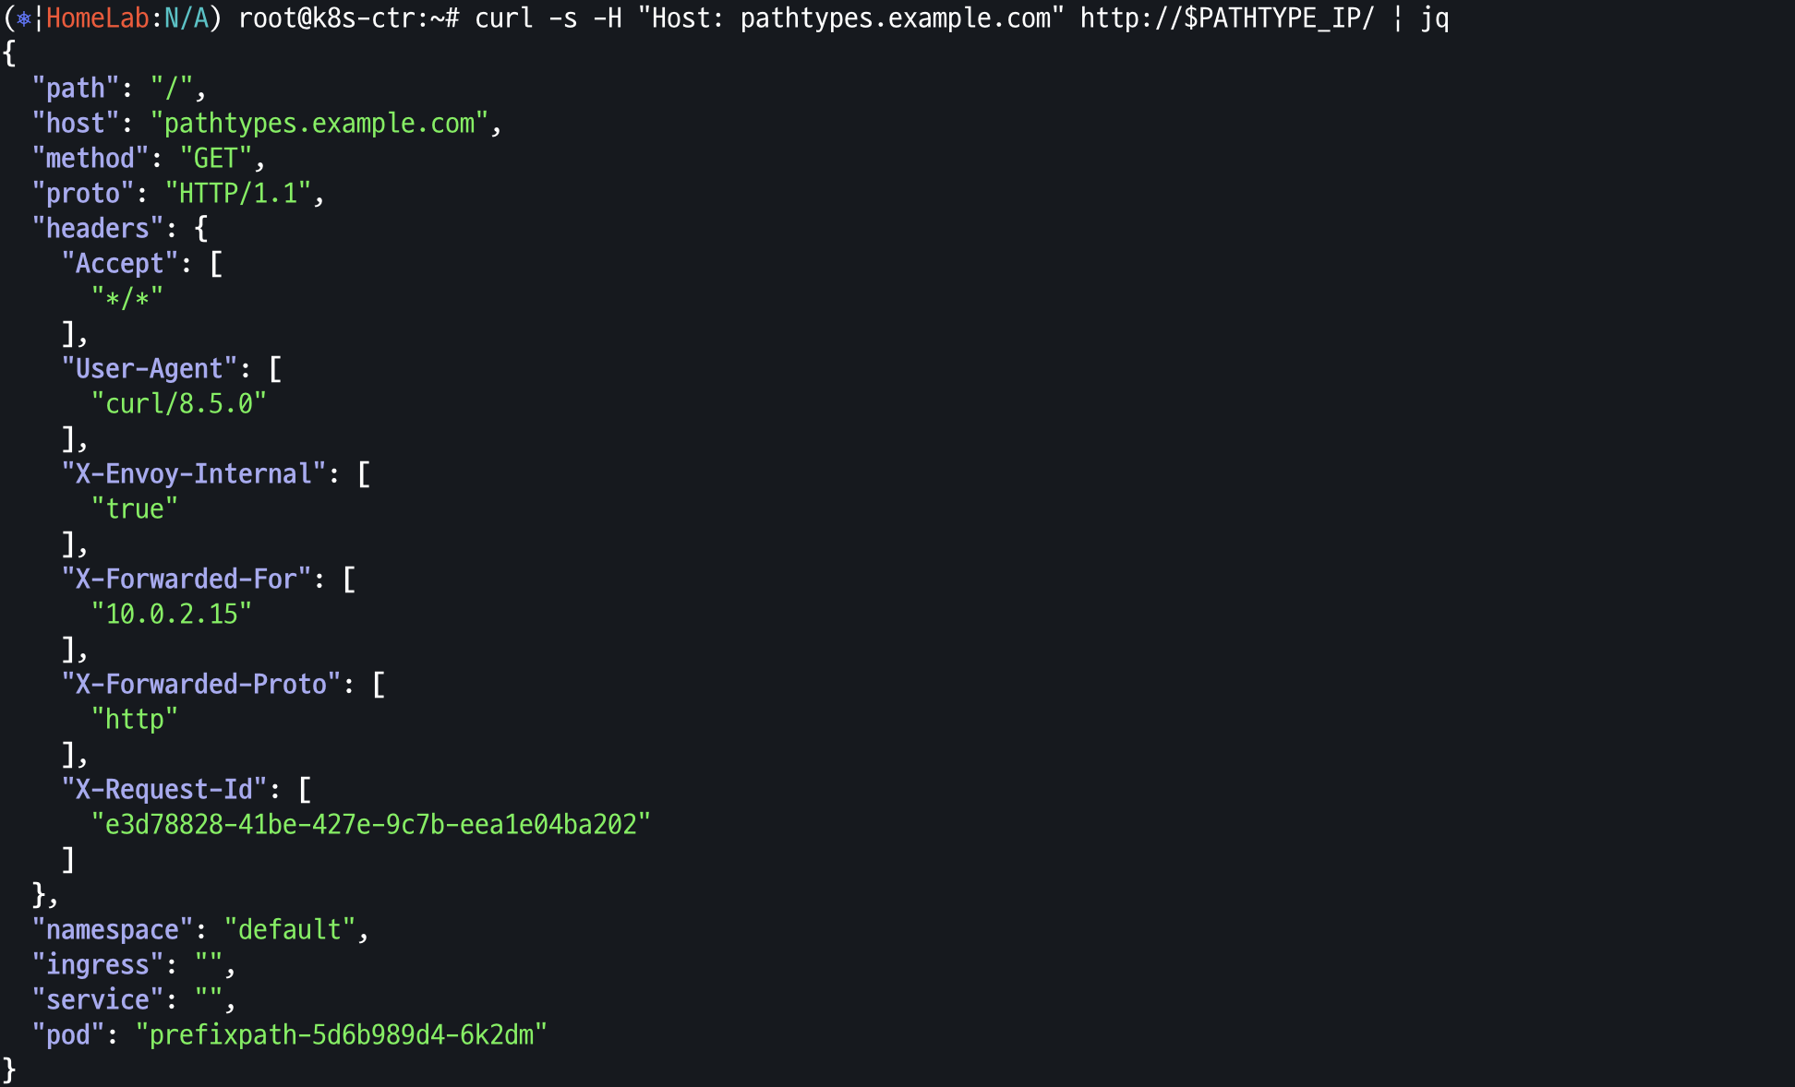Click the prefixpath pod name value

(x=342, y=1035)
